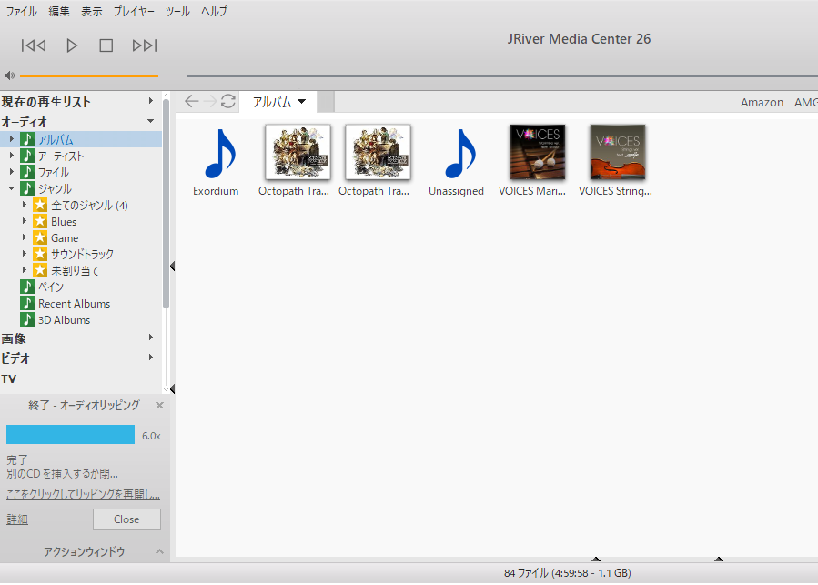Collapse the sidebar with the splitter arrow
The height and width of the screenshot is (585, 818).
[x=172, y=267]
